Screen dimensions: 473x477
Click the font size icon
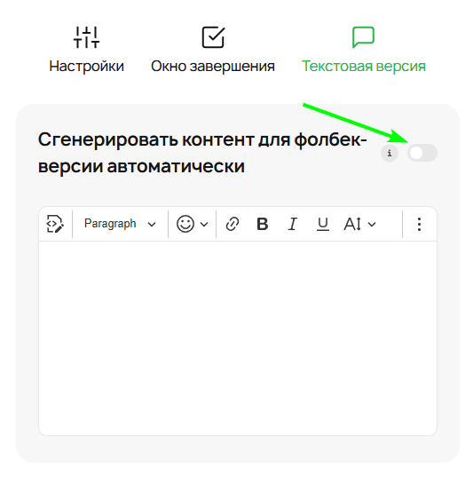coord(352,224)
